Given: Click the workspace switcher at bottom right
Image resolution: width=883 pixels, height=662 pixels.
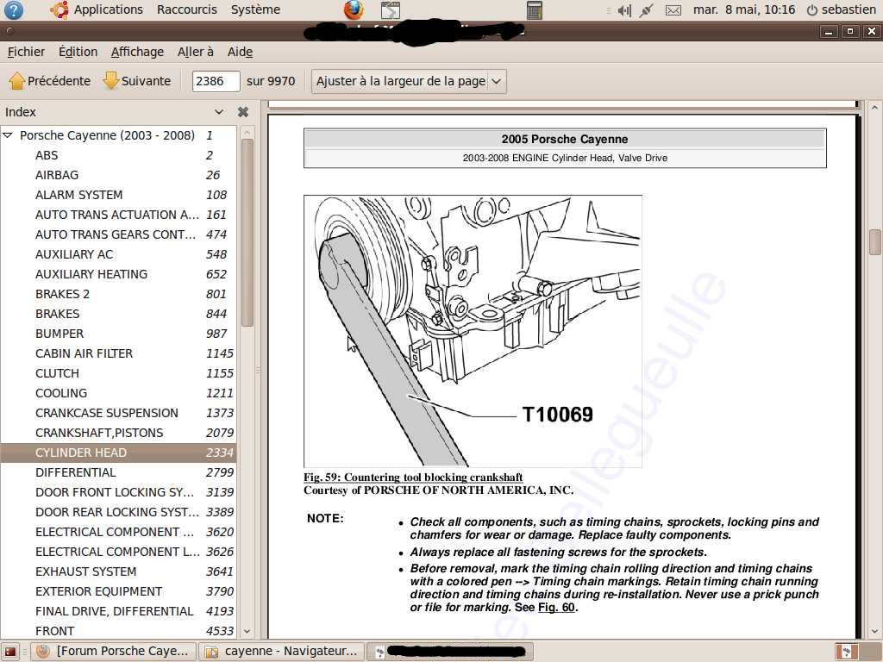Looking at the screenshot, I should pos(847,652).
